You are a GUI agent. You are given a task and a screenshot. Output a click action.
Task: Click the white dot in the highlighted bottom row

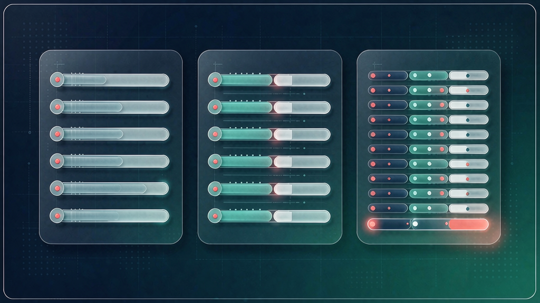tap(416, 224)
